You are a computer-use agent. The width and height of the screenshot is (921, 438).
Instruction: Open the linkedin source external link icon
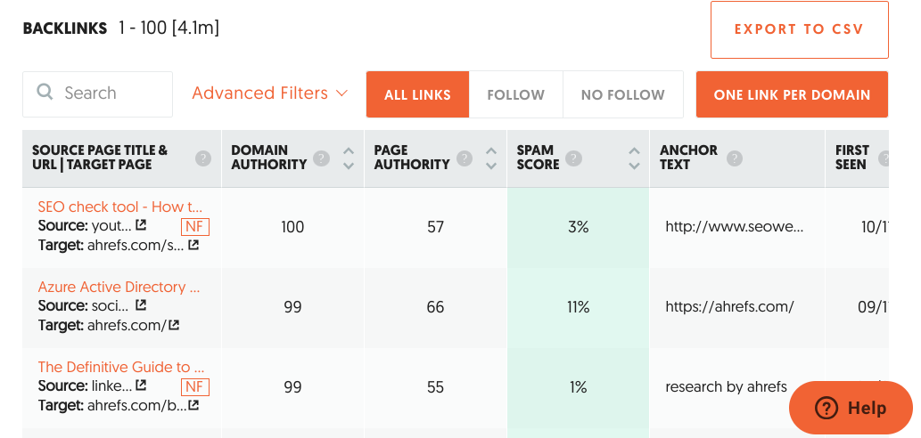coord(141,385)
